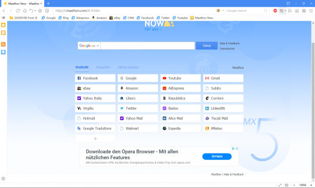
Task: Open the sidebar notes icon
Action: [3, 32]
